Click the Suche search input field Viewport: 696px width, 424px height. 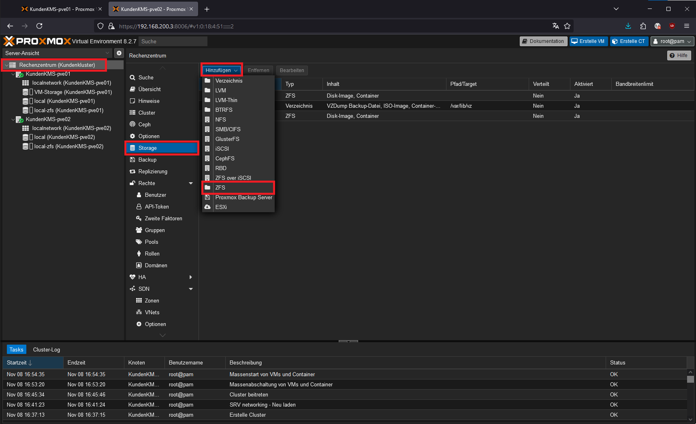tap(173, 41)
